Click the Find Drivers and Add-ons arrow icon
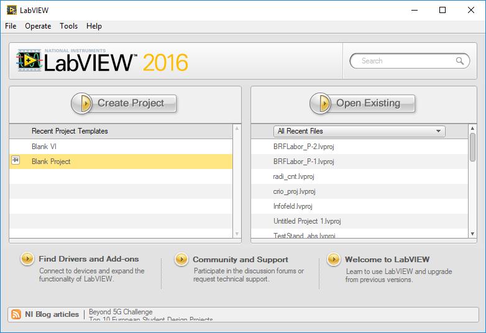Screen dimensions: 486x333 pyautogui.click(x=27, y=258)
